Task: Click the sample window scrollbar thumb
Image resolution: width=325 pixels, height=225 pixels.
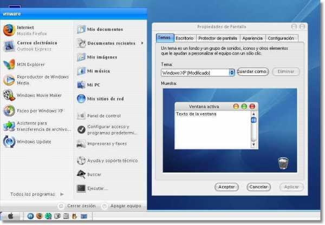Action: tap(253, 120)
